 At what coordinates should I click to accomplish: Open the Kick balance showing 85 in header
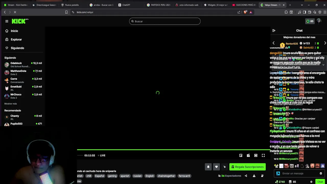point(310,21)
